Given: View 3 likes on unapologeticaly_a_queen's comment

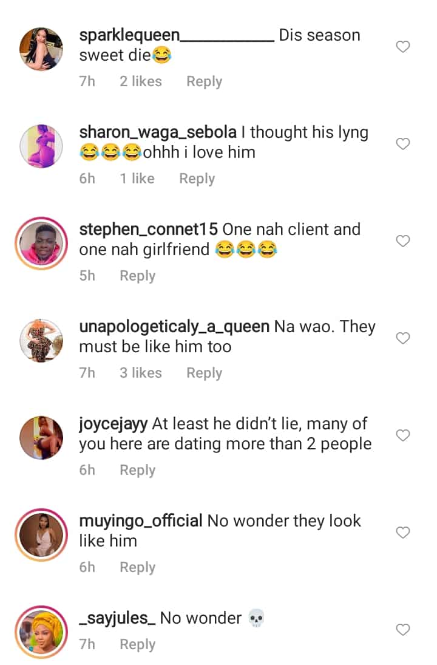Looking at the screenshot, I should (140, 373).
